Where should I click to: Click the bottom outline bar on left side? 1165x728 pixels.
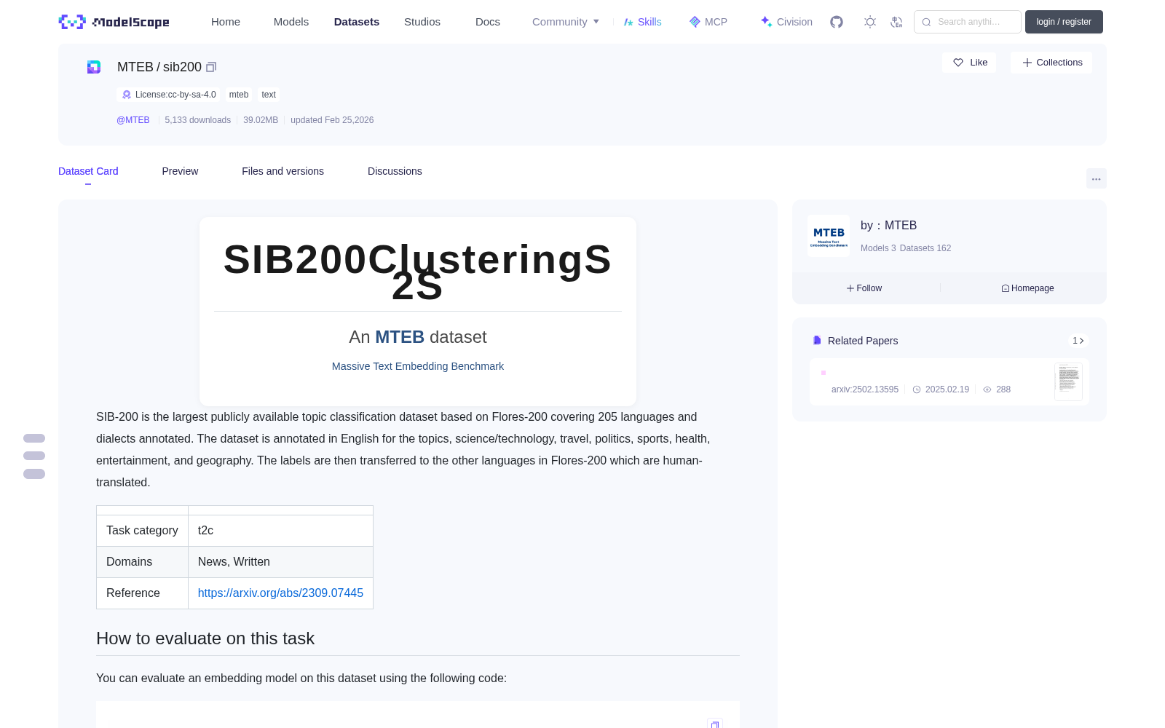pos(34,474)
